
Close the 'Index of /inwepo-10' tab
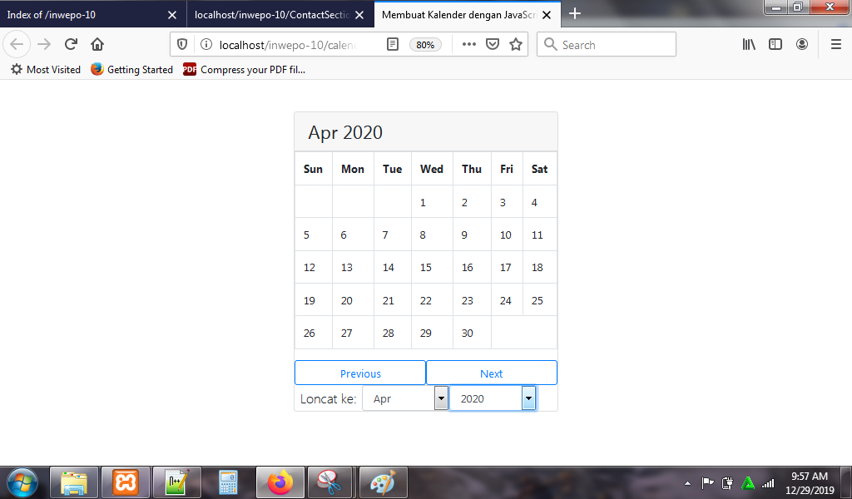coord(172,15)
